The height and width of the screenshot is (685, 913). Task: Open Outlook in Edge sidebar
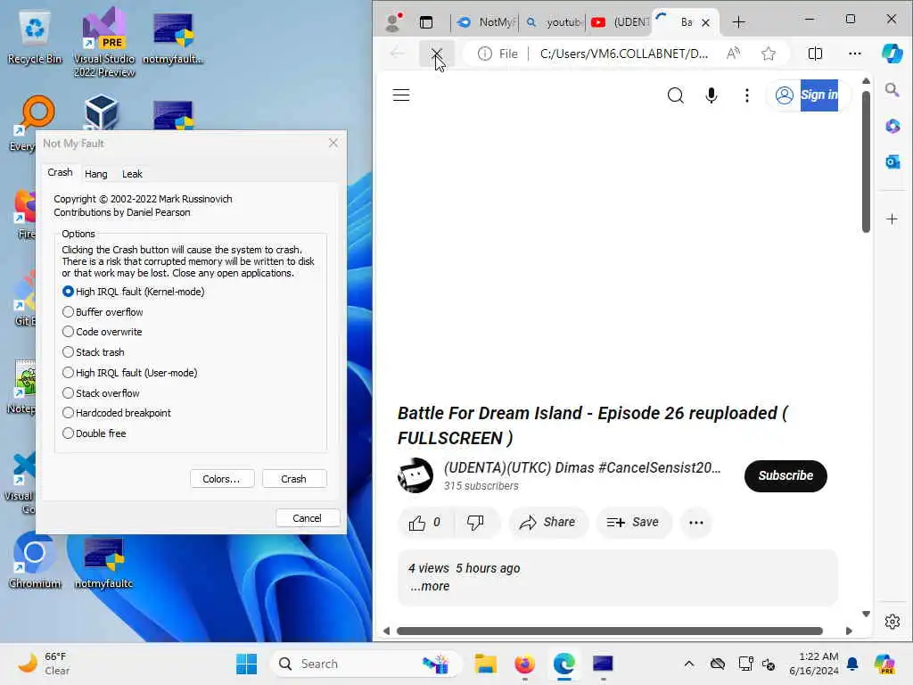coord(892,162)
